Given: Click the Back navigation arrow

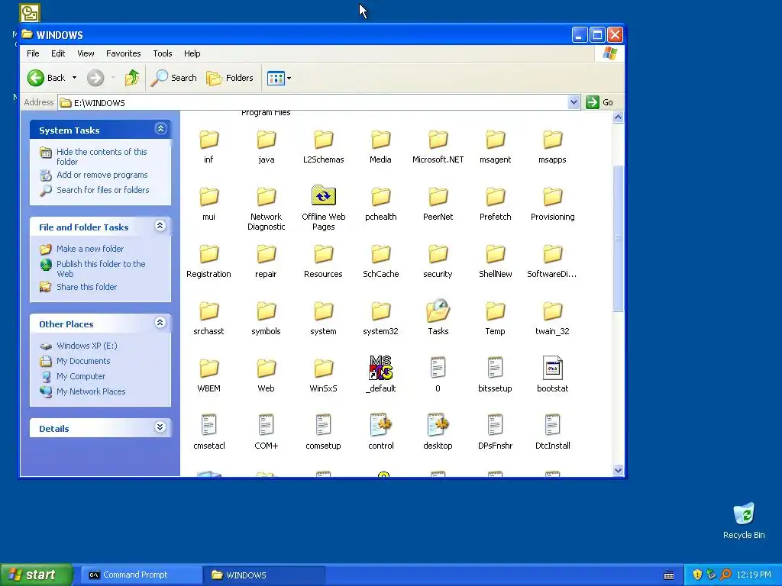Looking at the screenshot, I should point(36,78).
